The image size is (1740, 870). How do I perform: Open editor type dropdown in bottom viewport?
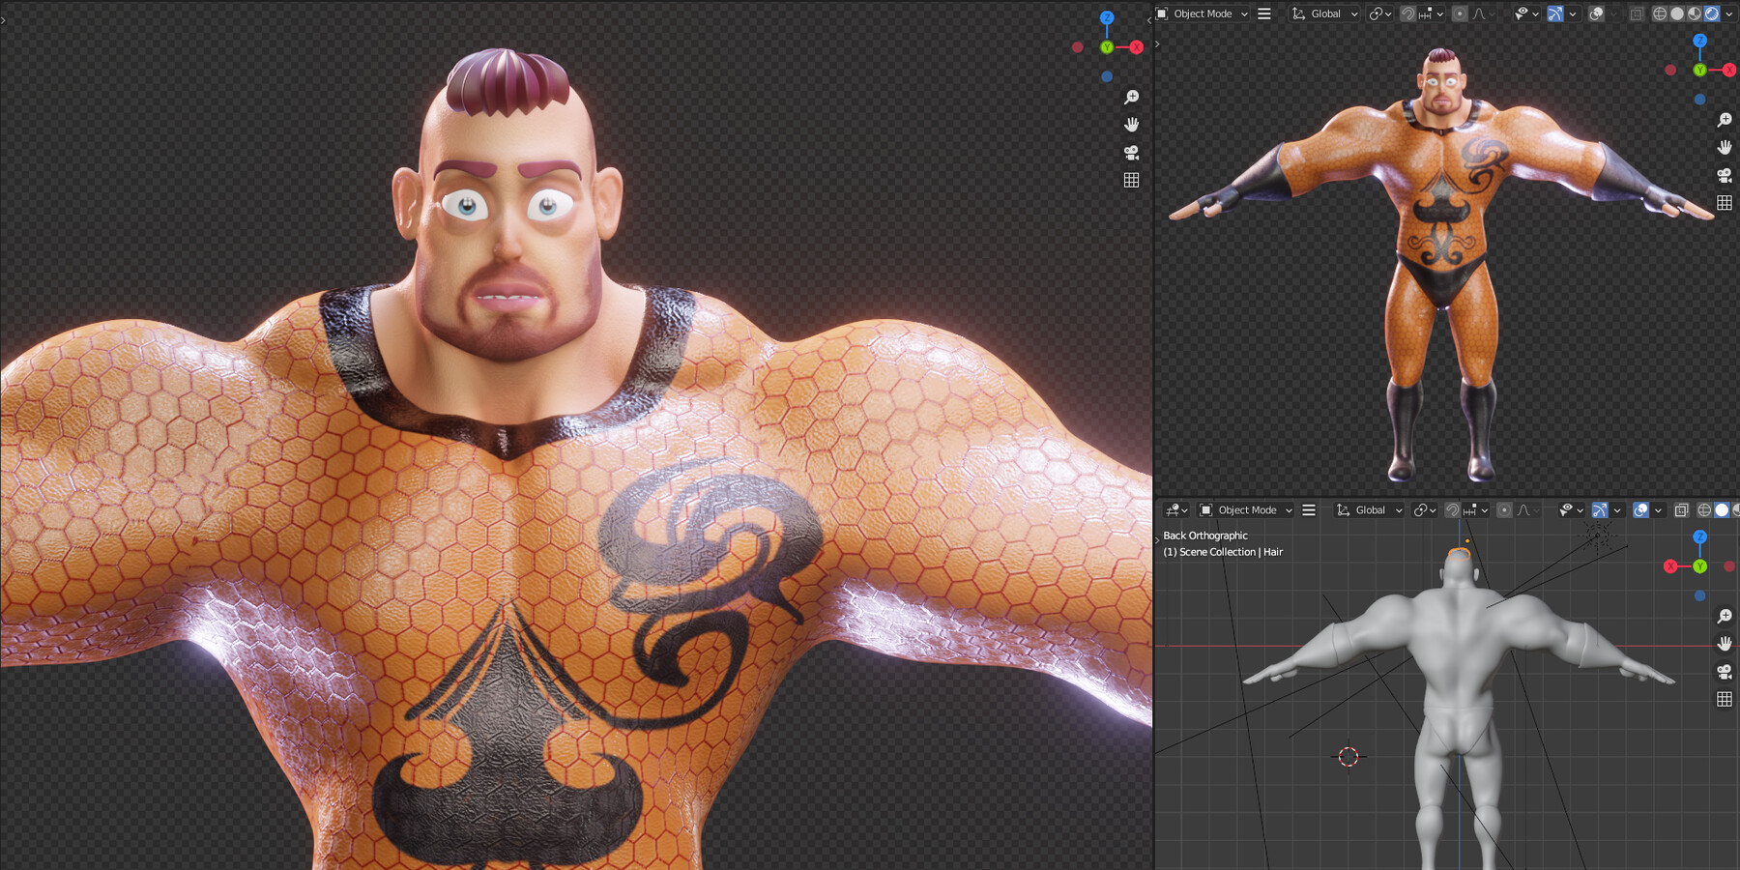1176,509
